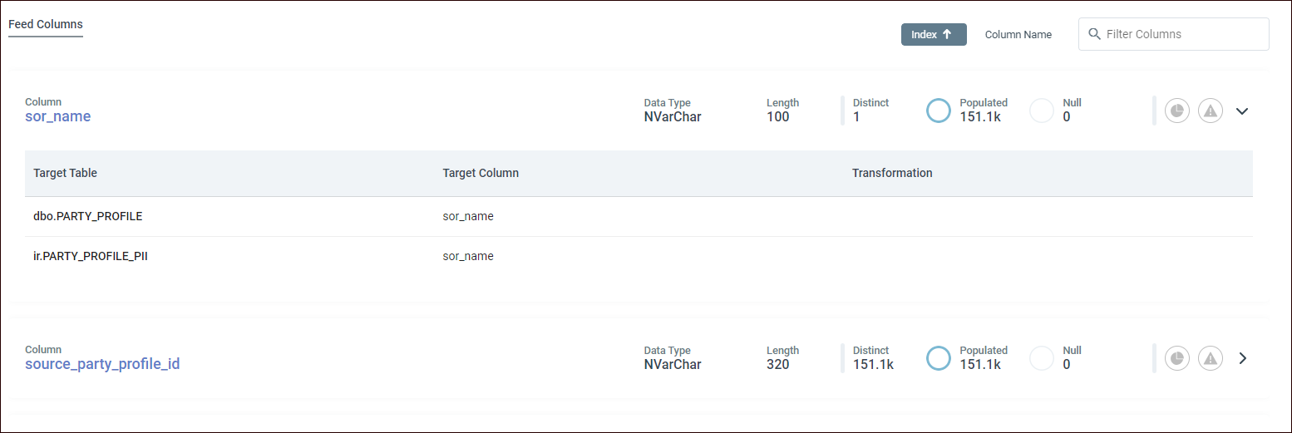Click the Target Table header

click(x=65, y=173)
